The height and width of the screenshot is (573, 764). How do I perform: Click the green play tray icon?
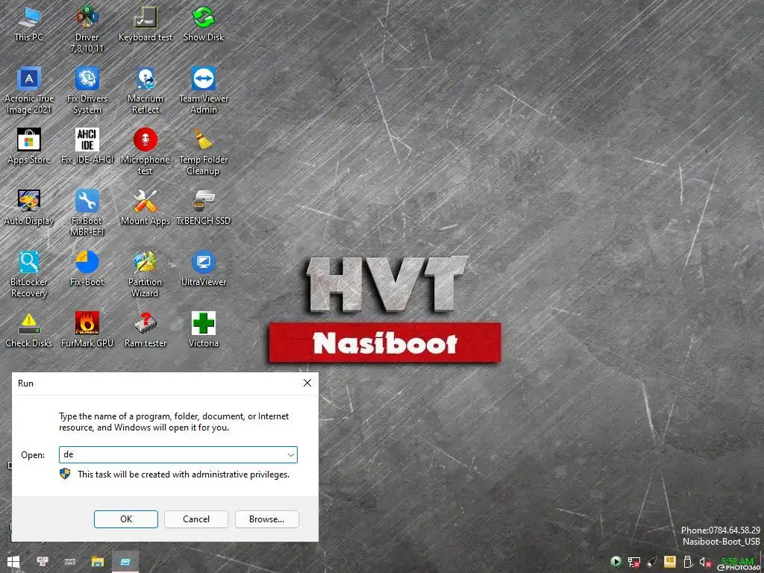point(616,562)
